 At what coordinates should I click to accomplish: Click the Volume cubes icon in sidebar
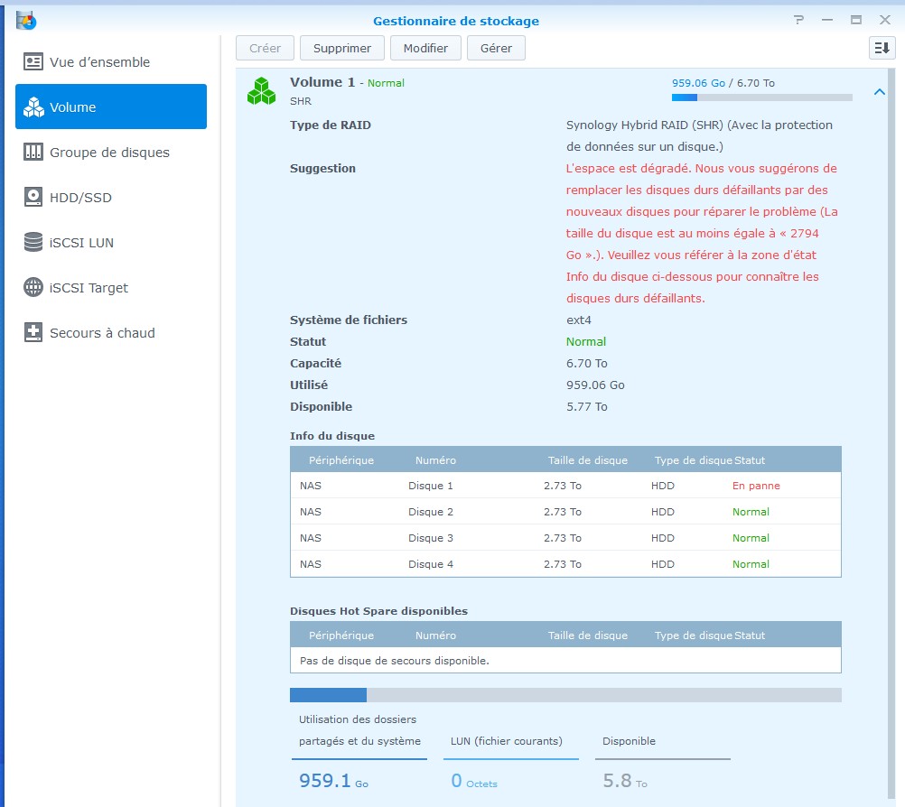[x=33, y=107]
